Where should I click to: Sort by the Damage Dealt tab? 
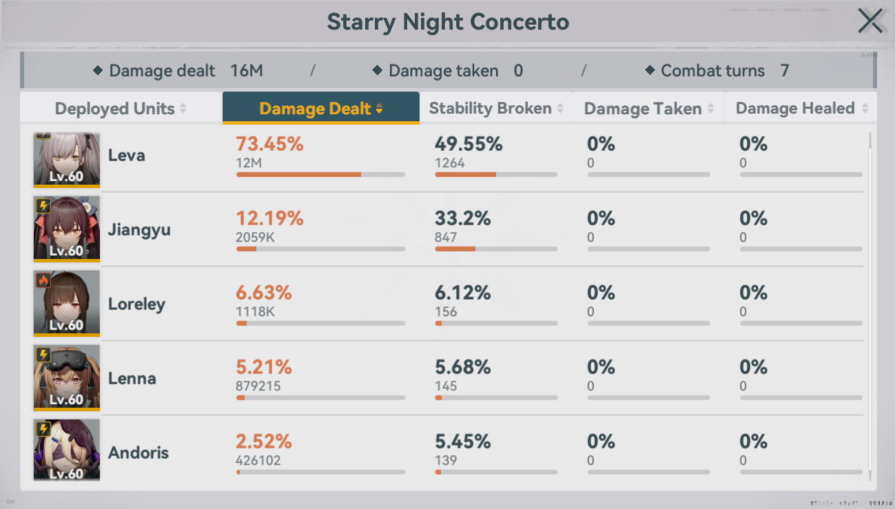(x=321, y=108)
